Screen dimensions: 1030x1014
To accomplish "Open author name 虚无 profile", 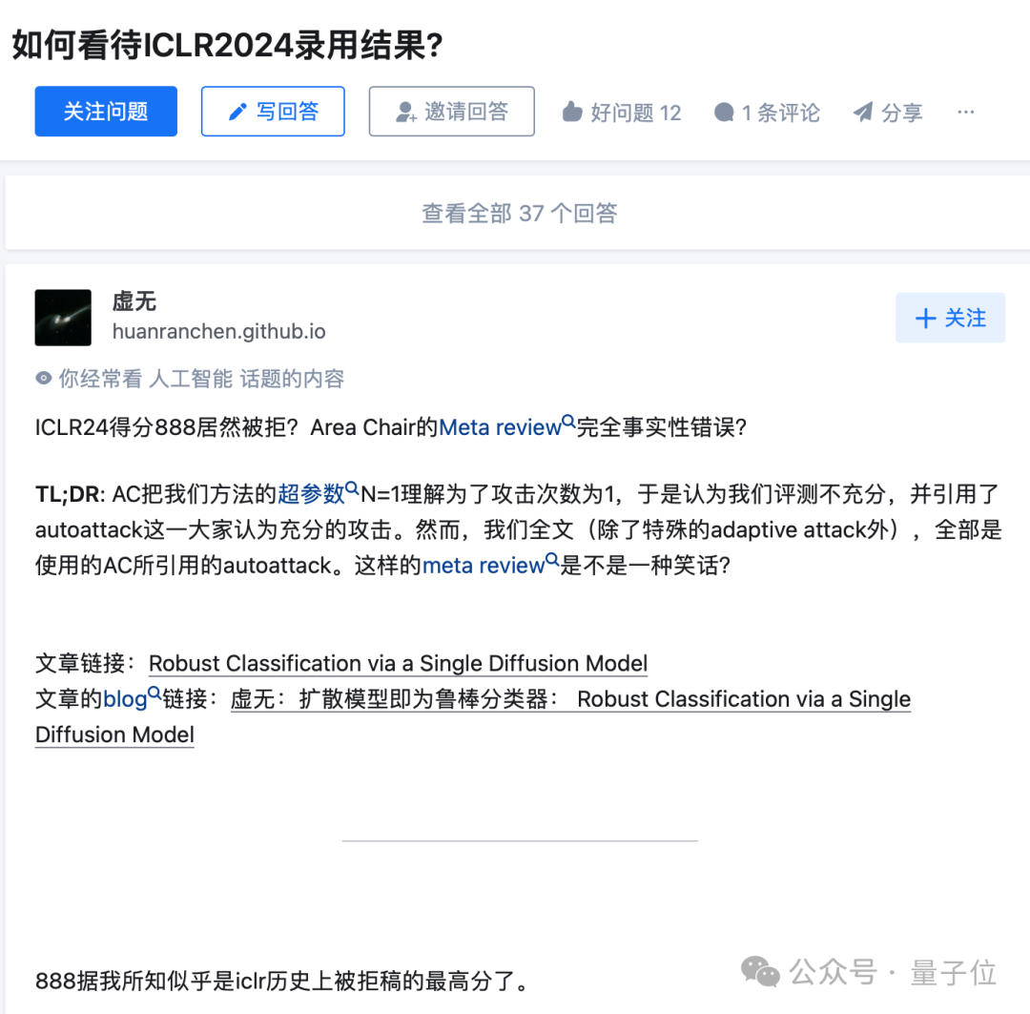I will (134, 301).
